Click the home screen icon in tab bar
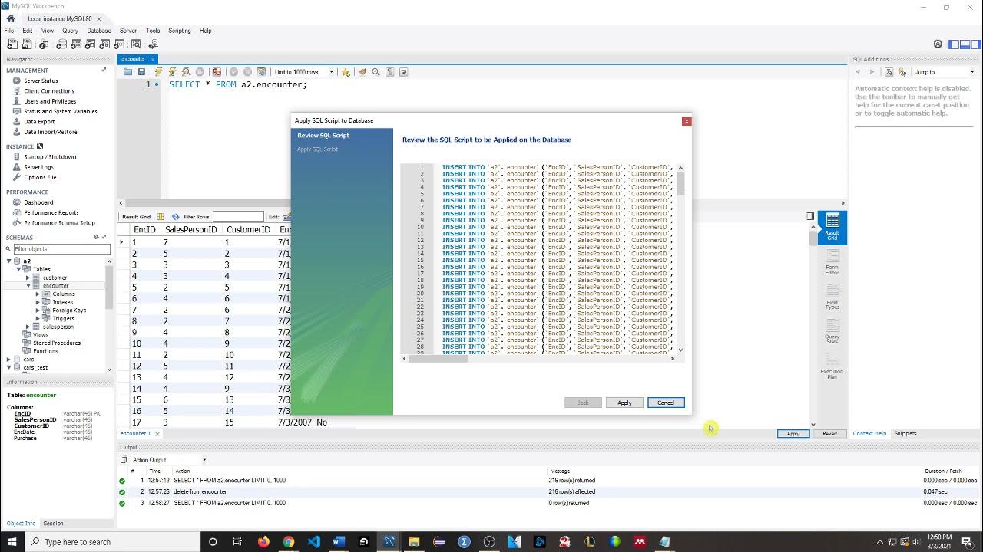The height and width of the screenshot is (552, 983). pyautogui.click(x=11, y=18)
